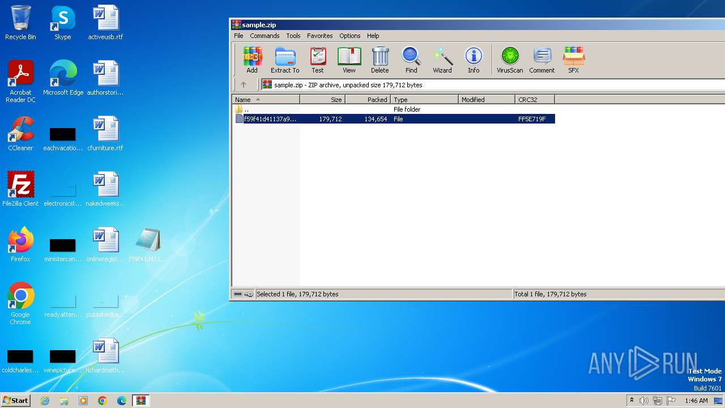Click the Delete toolbar icon
Viewport: 725px width, 408px height.
380,60
